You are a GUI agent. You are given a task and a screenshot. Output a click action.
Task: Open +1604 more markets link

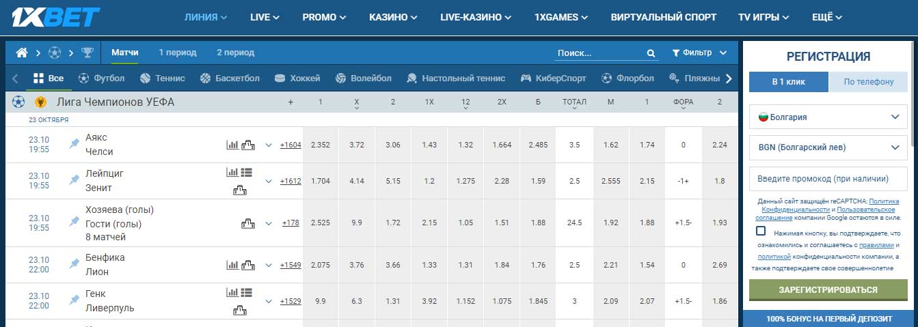coord(291,145)
